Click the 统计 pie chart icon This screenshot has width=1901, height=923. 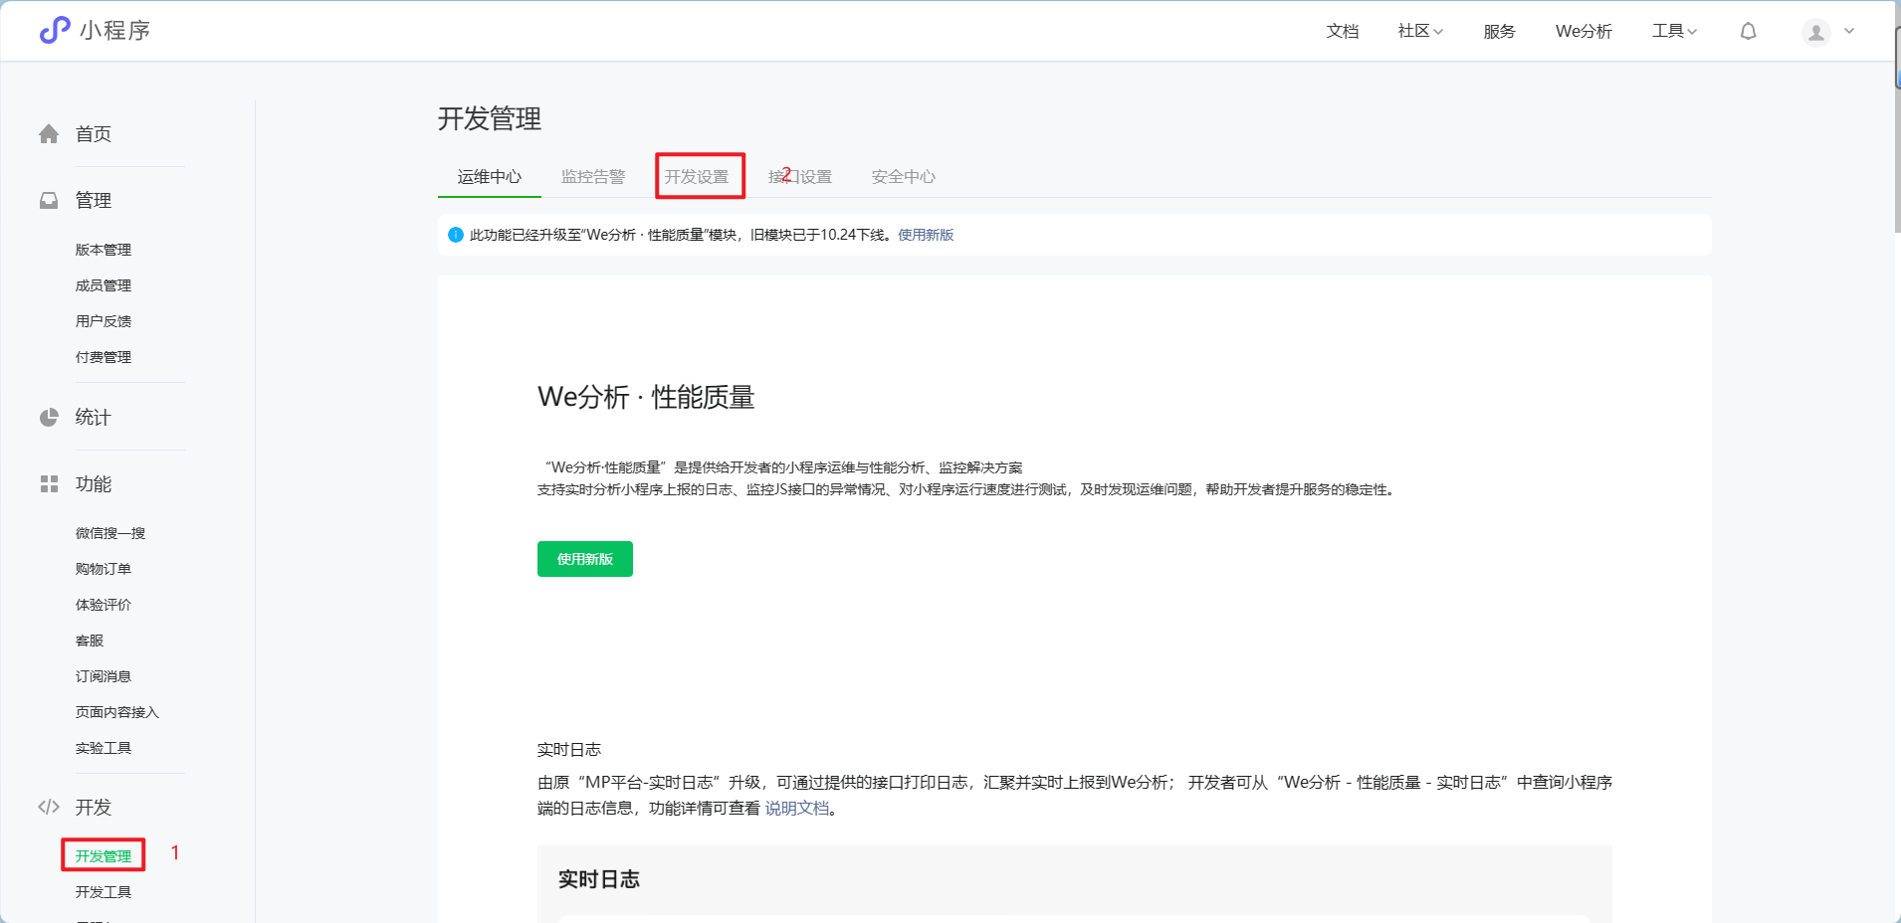[x=49, y=418]
